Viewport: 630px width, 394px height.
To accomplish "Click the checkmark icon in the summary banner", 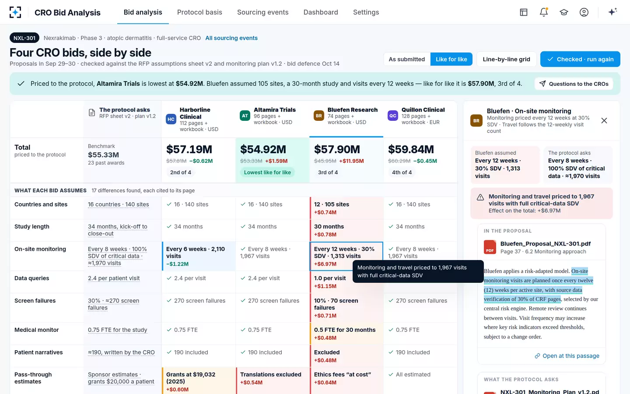I will pos(21,84).
